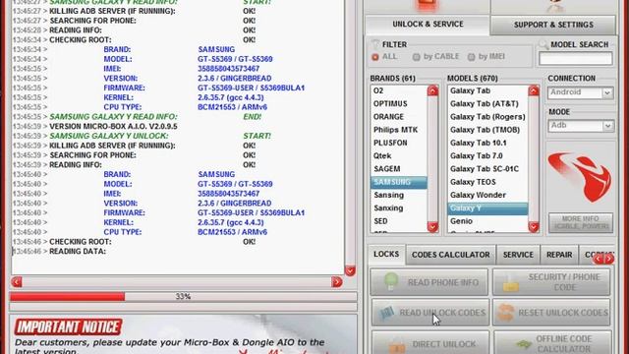Screen dimensions: 629x354
Task: Open the Connection dropdown showing Android
Action: (580, 92)
